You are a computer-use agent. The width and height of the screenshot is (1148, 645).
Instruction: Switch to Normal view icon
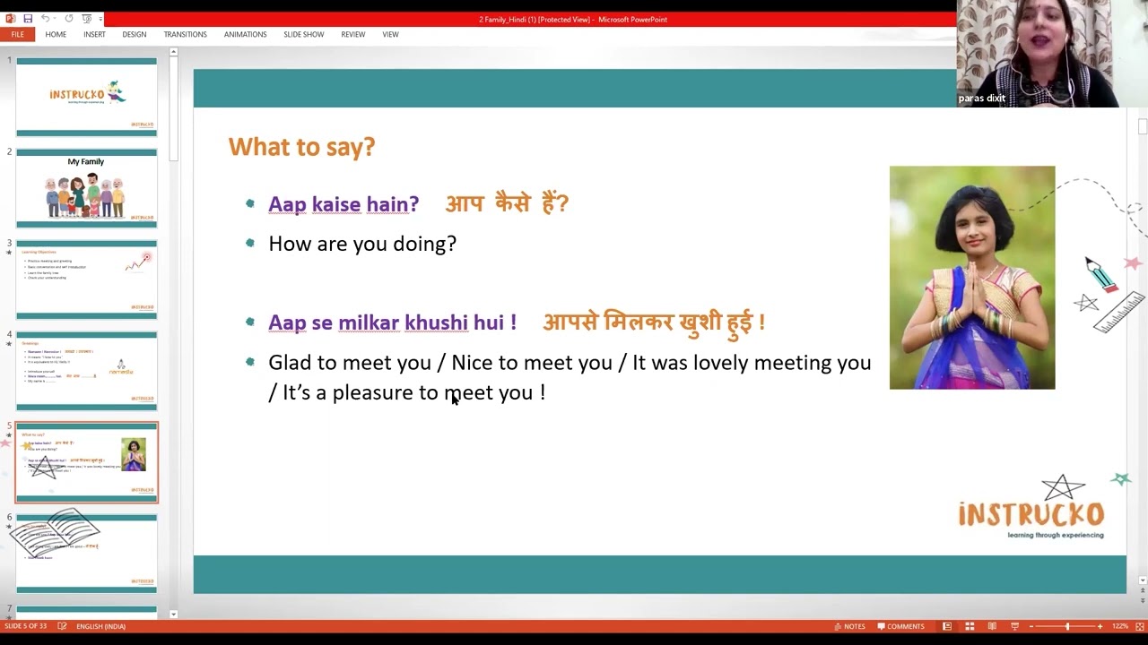coord(947,626)
